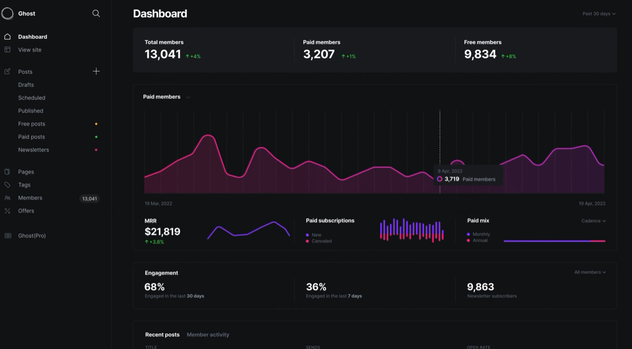Open the Cadence dropdown
This screenshot has height=349, width=632.
[593, 221]
